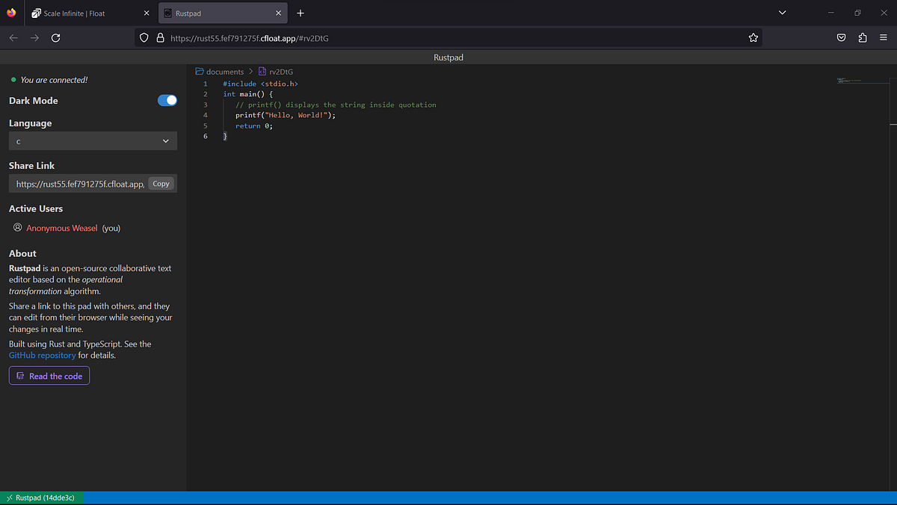
Task: Click the documents folder icon in breadcrumb
Action: coord(199,71)
